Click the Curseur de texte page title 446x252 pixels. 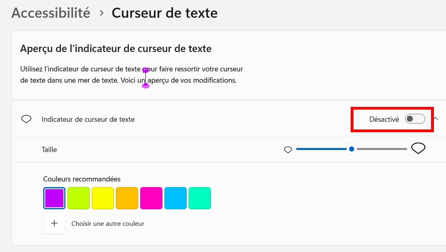click(164, 13)
